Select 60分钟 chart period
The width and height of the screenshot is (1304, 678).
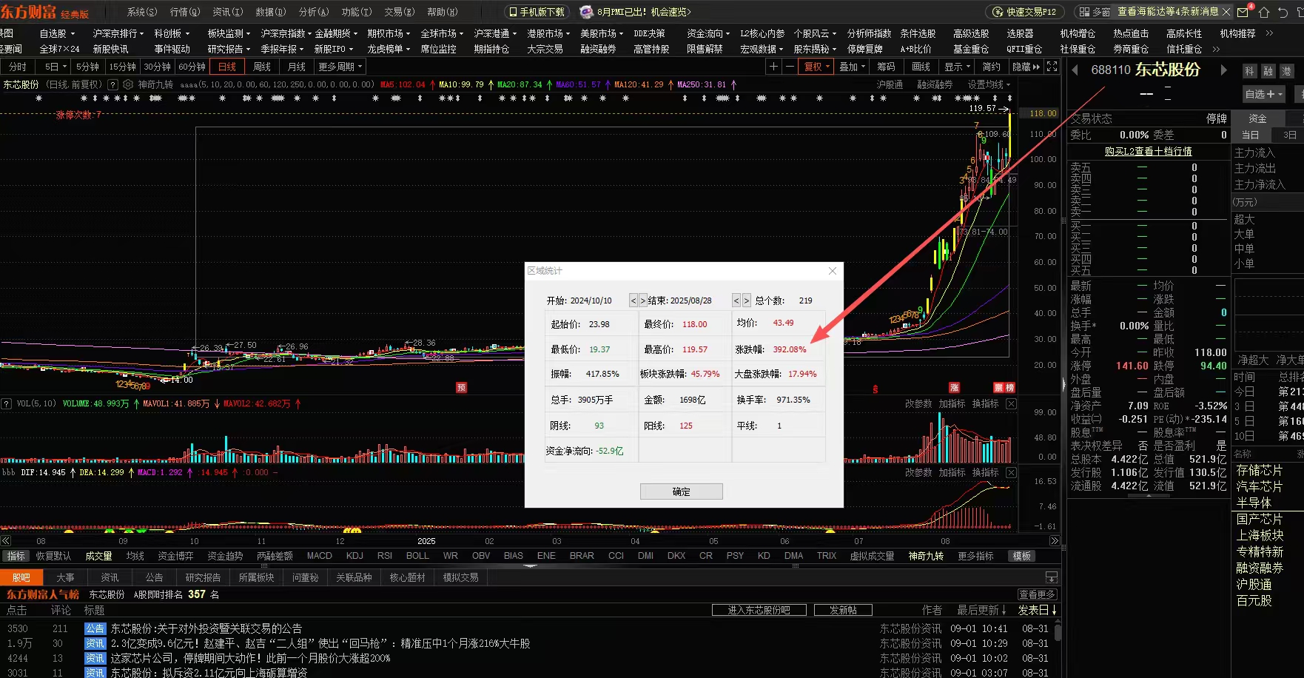192,67
